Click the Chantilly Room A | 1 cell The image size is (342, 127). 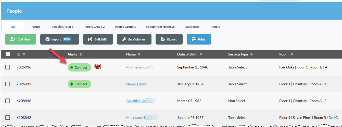pyautogui.click(x=303, y=84)
